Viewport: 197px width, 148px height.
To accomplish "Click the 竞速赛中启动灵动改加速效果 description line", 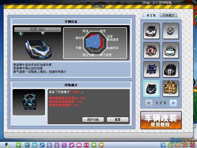I will (32, 65).
